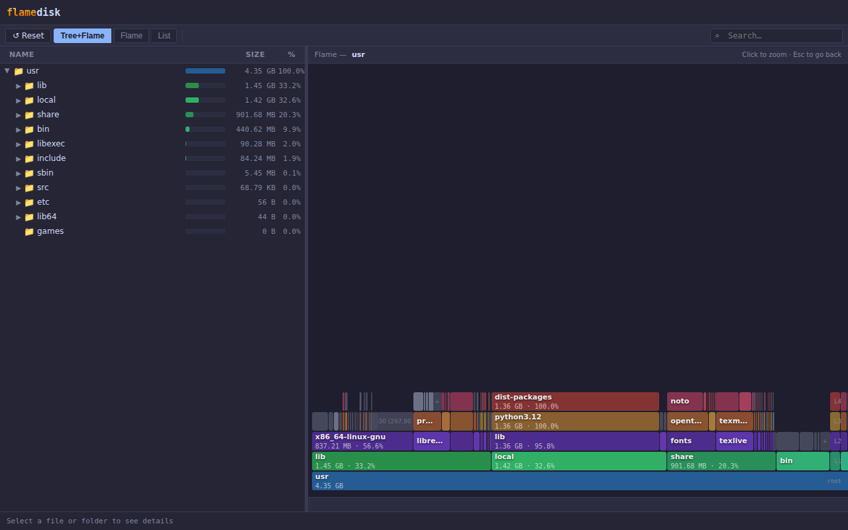Switch to the Flame view tab

pyautogui.click(x=131, y=36)
